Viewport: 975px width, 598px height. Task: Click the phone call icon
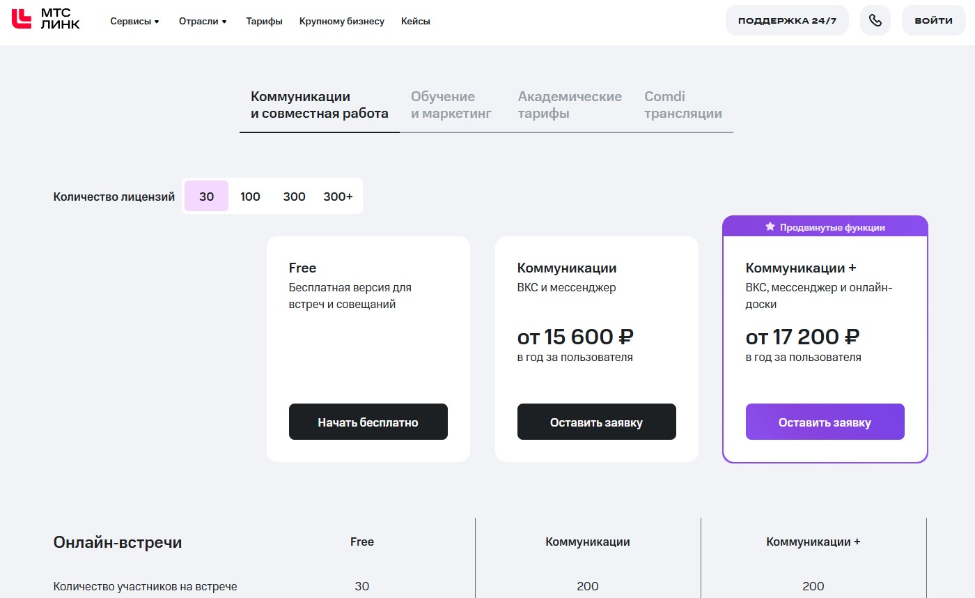(x=875, y=21)
